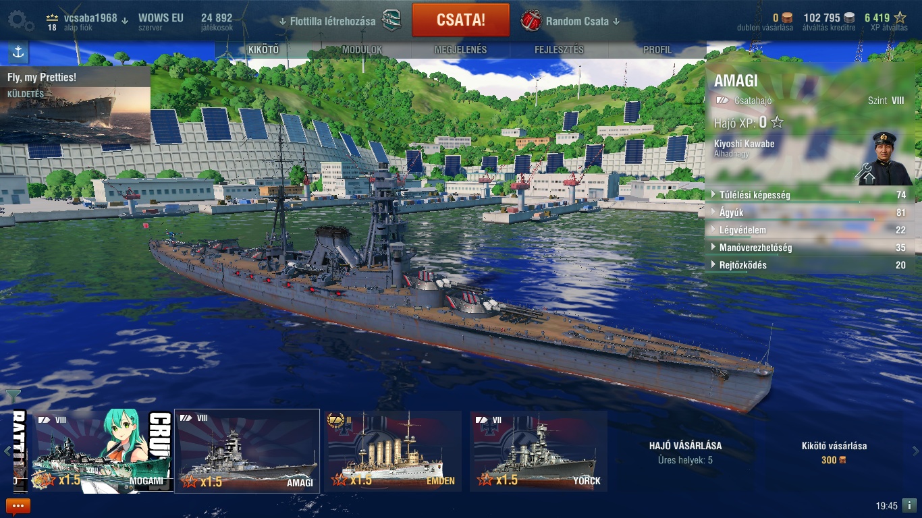Expand the Ágyúk stat row
The image size is (922, 518).
[x=811, y=212]
